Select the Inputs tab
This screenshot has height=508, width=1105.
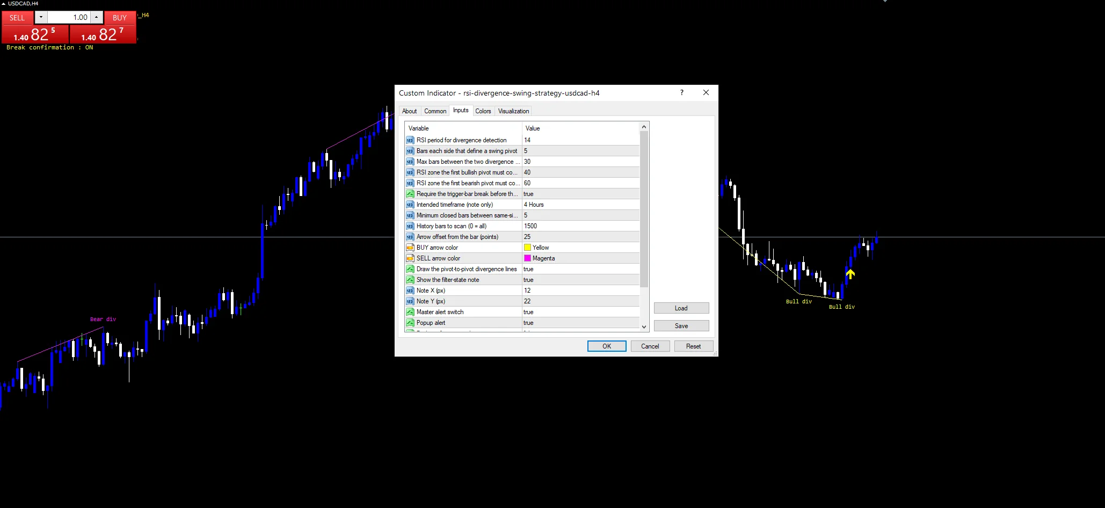[x=461, y=110]
